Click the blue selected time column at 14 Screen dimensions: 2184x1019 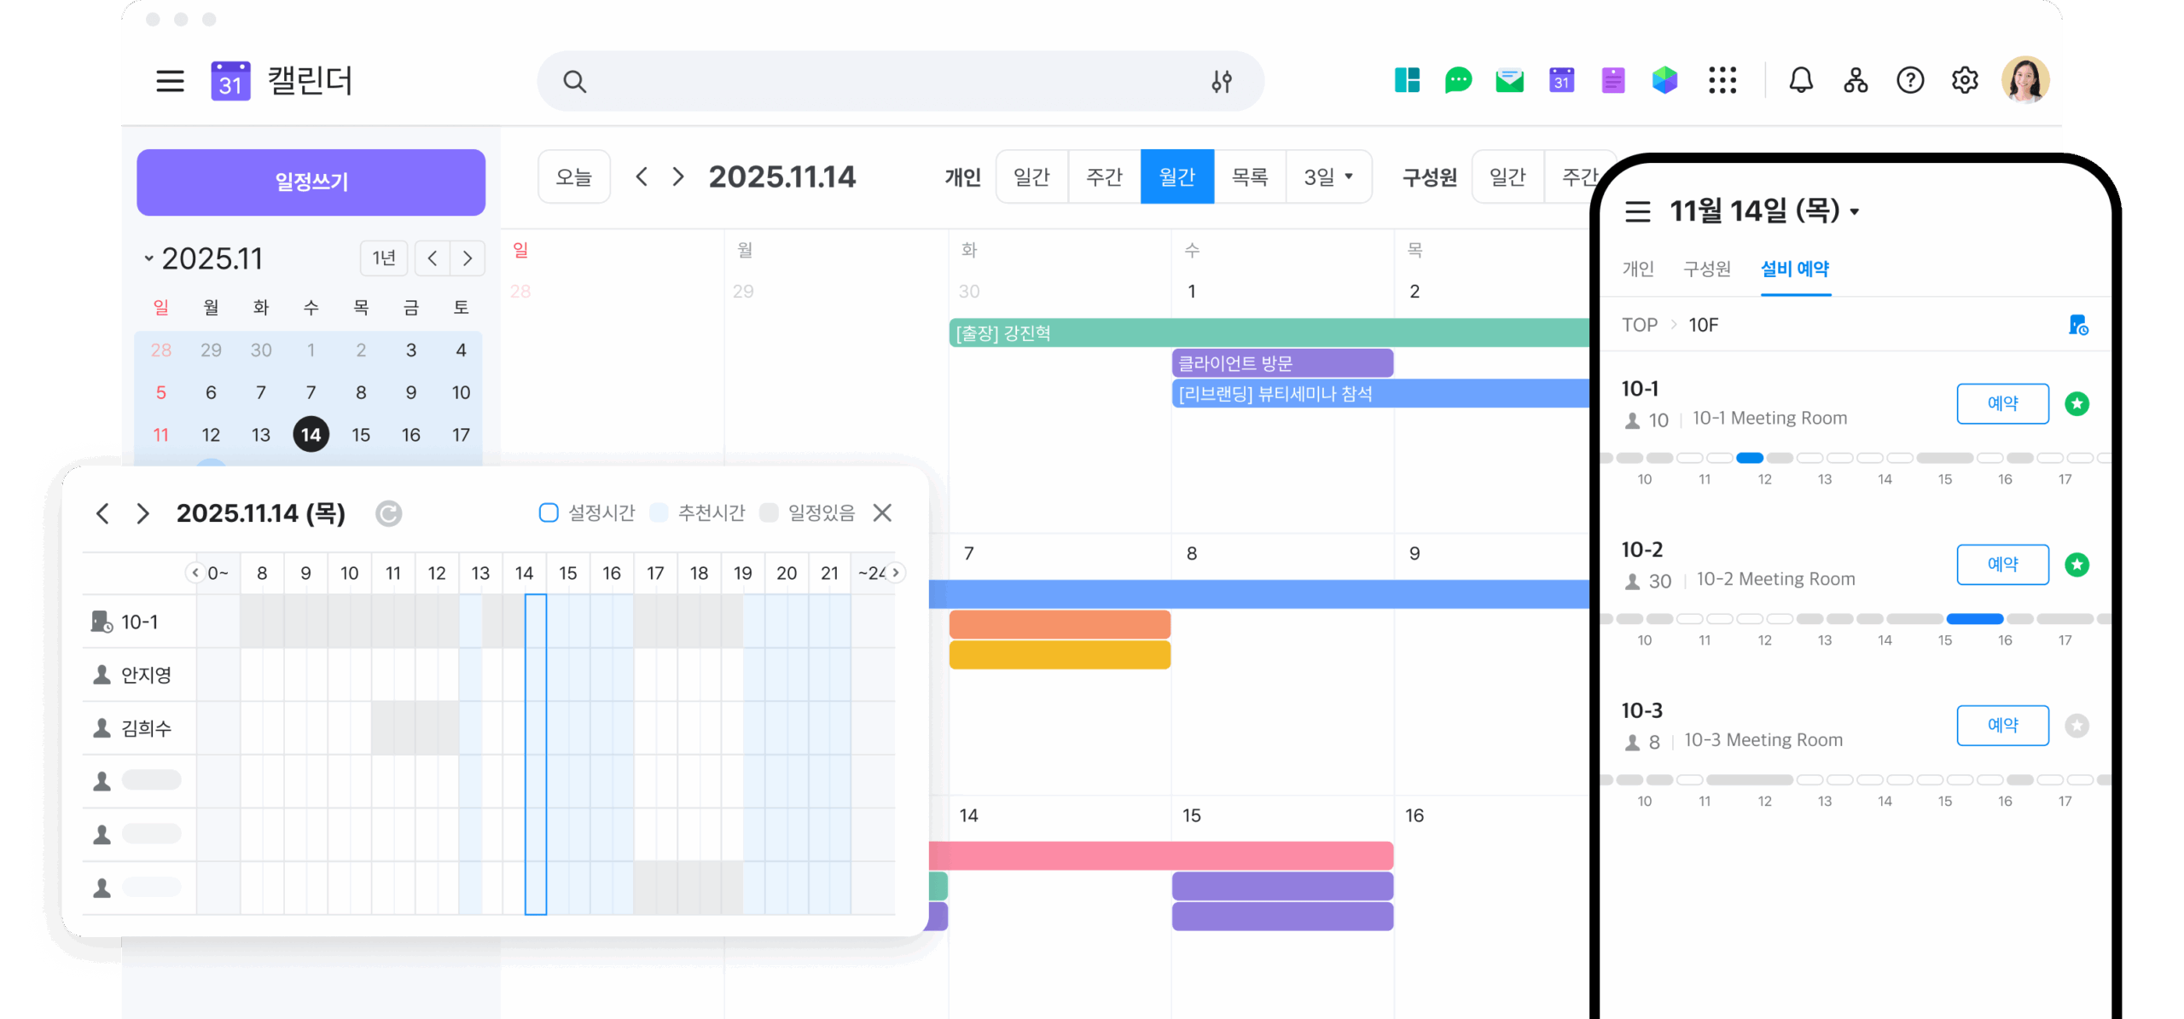point(536,754)
